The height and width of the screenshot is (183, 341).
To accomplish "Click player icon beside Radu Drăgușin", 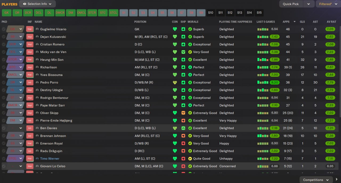I will 37,151.
